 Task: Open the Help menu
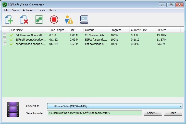[x=52, y=10]
